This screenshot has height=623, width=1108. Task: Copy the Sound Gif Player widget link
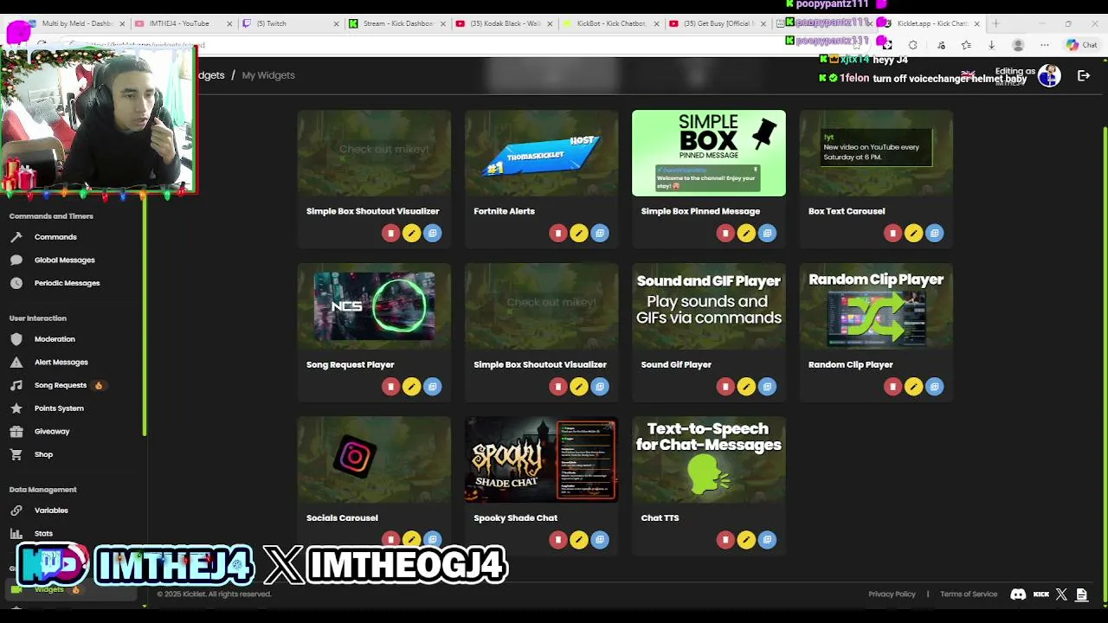coord(767,387)
